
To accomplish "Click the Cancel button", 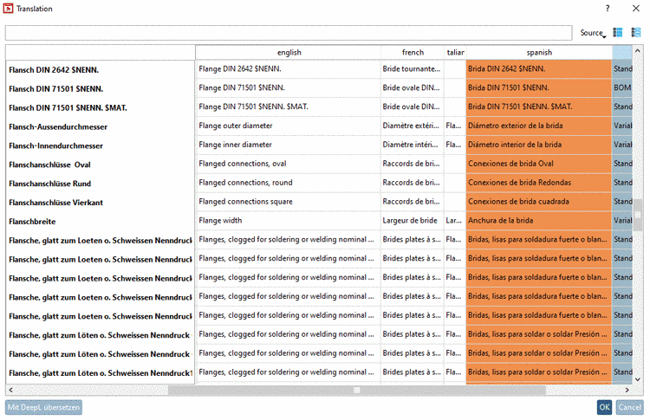I will pyautogui.click(x=629, y=407).
